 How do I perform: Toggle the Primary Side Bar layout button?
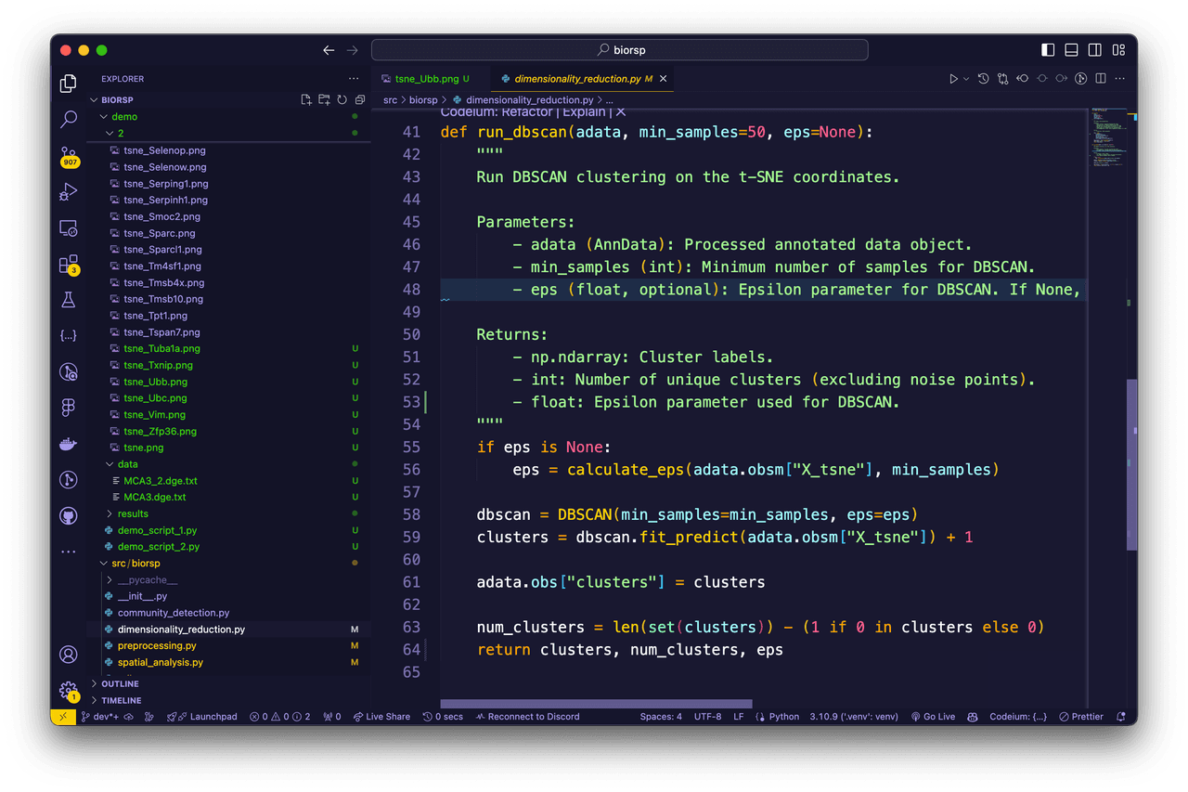[x=1048, y=50]
